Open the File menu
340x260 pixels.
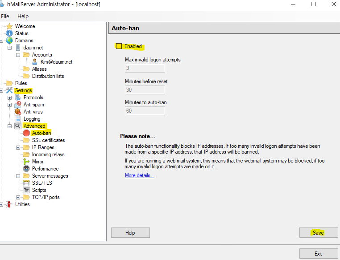tap(5, 16)
